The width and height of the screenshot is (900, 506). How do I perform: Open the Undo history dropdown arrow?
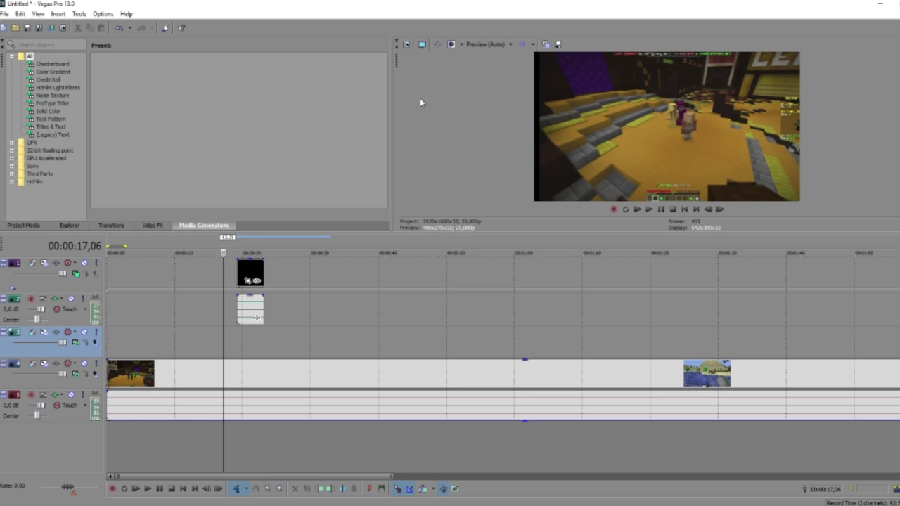tap(130, 28)
